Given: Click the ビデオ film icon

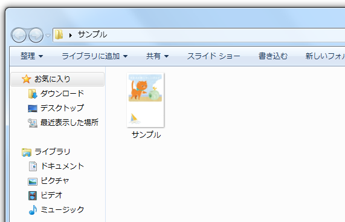Looking at the screenshot, I should tap(33, 195).
